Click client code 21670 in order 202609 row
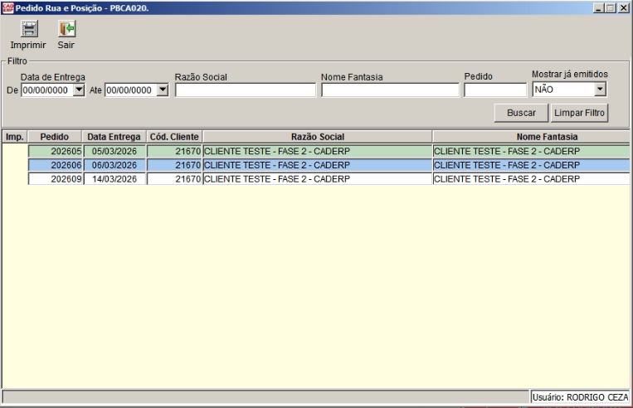 click(174, 179)
